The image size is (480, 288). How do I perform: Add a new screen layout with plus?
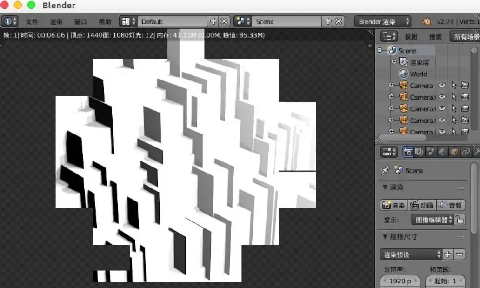tap(213, 21)
